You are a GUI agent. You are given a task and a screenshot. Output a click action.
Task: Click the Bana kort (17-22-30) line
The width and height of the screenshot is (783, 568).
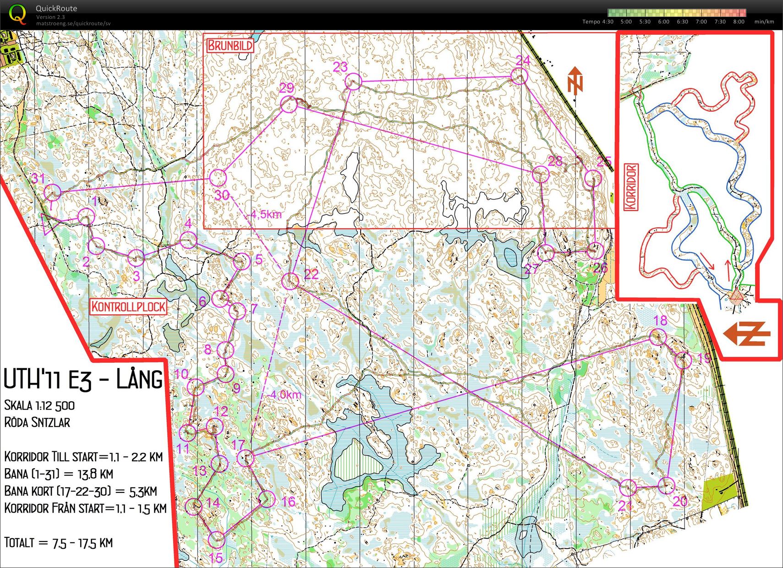coord(81,491)
